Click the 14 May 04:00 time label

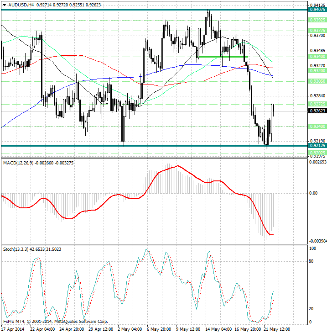[x=218, y=329]
